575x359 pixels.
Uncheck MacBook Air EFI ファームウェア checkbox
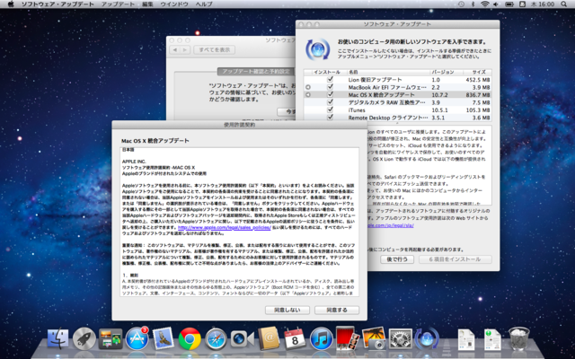(x=330, y=87)
